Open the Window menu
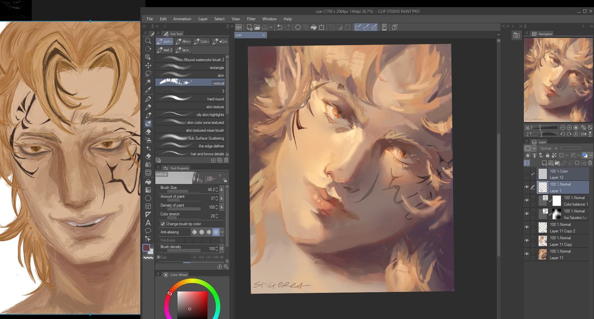 (x=269, y=19)
